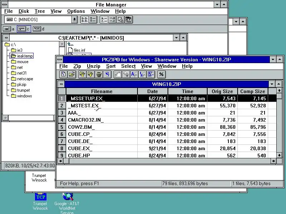Select floppy drive a in File Manager
286x214 pixels.
[9, 29]
